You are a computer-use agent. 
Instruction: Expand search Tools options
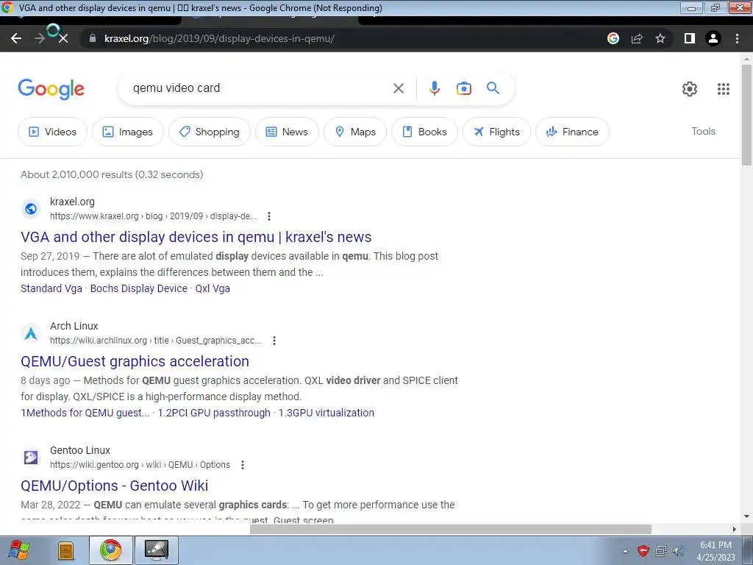(x=703, y=131)
